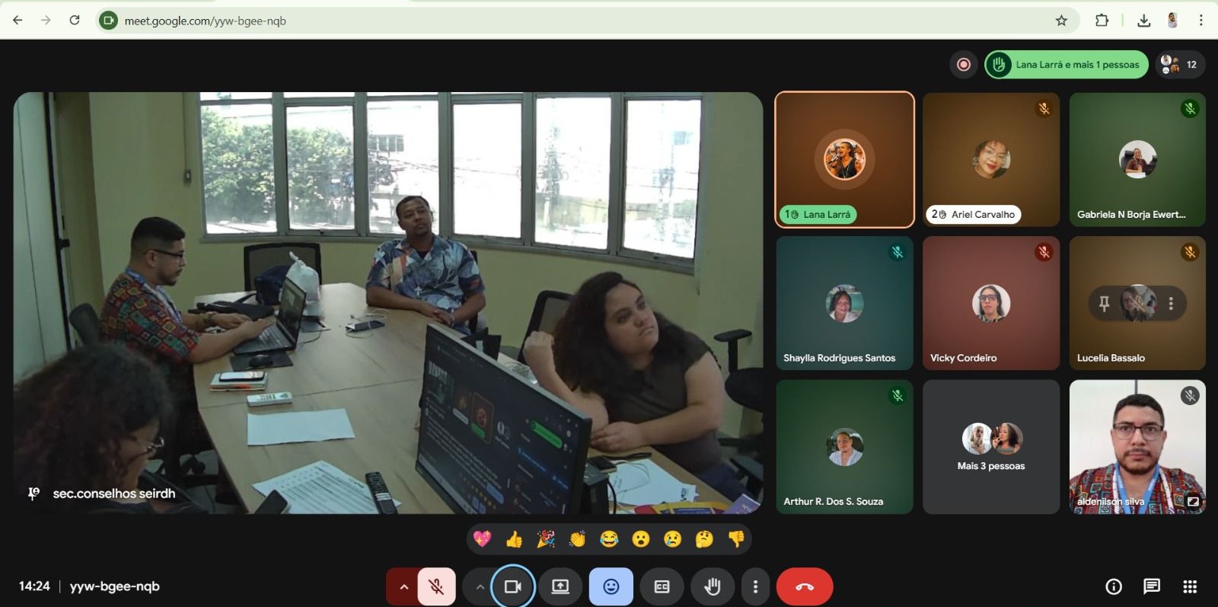This screenshot has width=1218, height=607.
Task: Send the heart emoji reaction
Action: coord(482,539)
